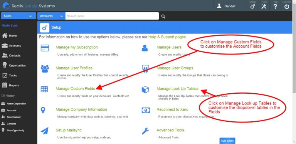This screenshot has width=296, height=144.
Task: Click the Setup Mailsync paper plane icon
Action: 45,131
